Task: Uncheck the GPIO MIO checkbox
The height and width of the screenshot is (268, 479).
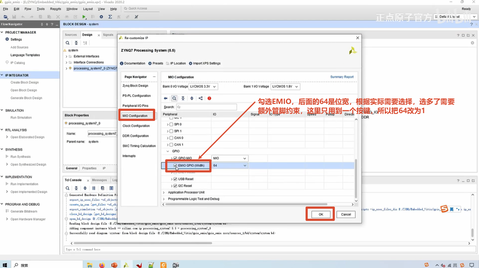Action: point(175,158)
